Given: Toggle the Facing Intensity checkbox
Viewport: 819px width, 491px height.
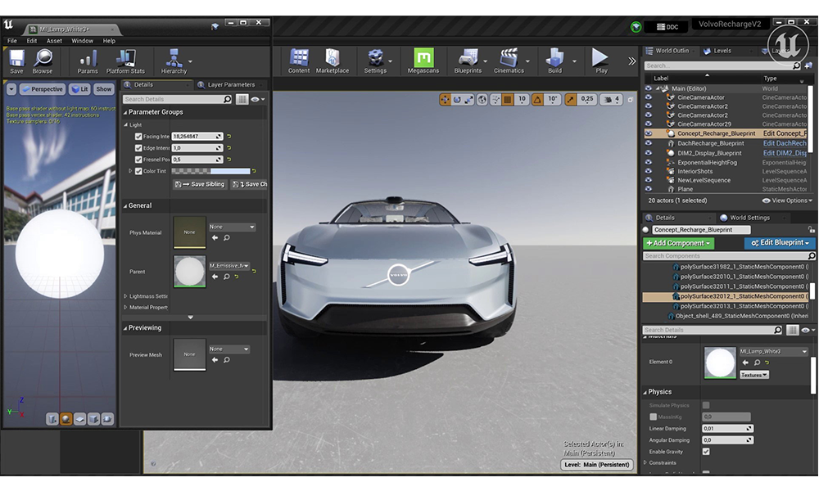Looking at the screenshot, I should click(x=138, y=137).
